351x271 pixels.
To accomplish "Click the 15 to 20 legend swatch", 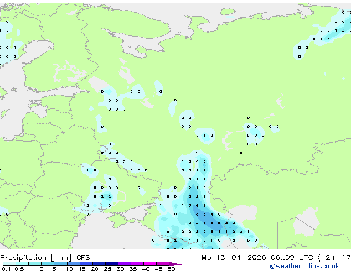I will 86,264.
